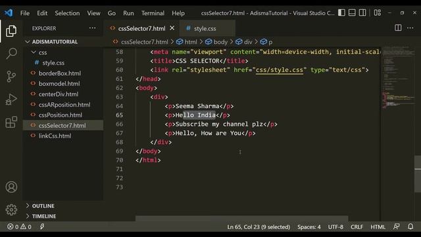Screen dimensions: 421x237
Task: Open the Go menu
Action: pos(112,13)
